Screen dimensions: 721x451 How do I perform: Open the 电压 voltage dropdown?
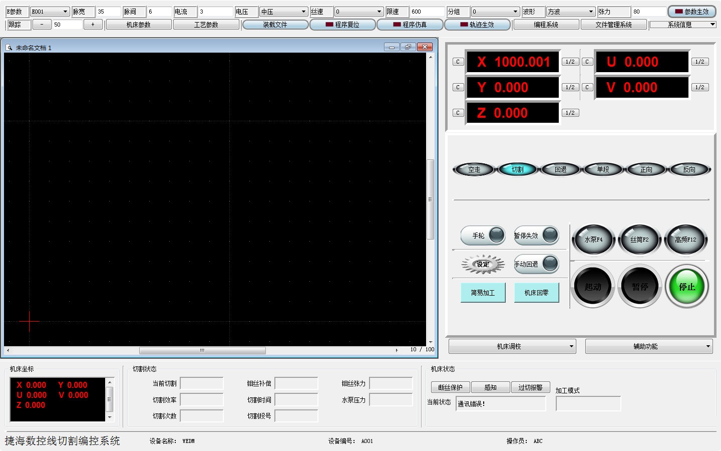click(303, 12)
